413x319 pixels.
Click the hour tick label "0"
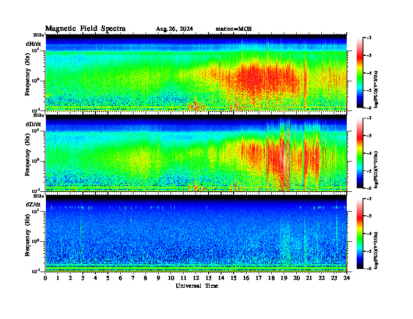pyautogui.click(x=45, y=278)
